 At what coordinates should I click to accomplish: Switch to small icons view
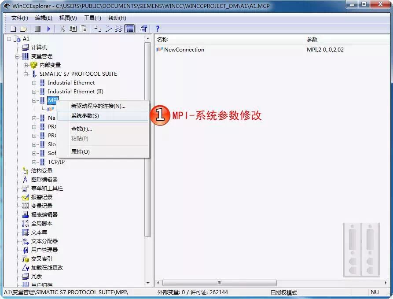coord(108,29)
